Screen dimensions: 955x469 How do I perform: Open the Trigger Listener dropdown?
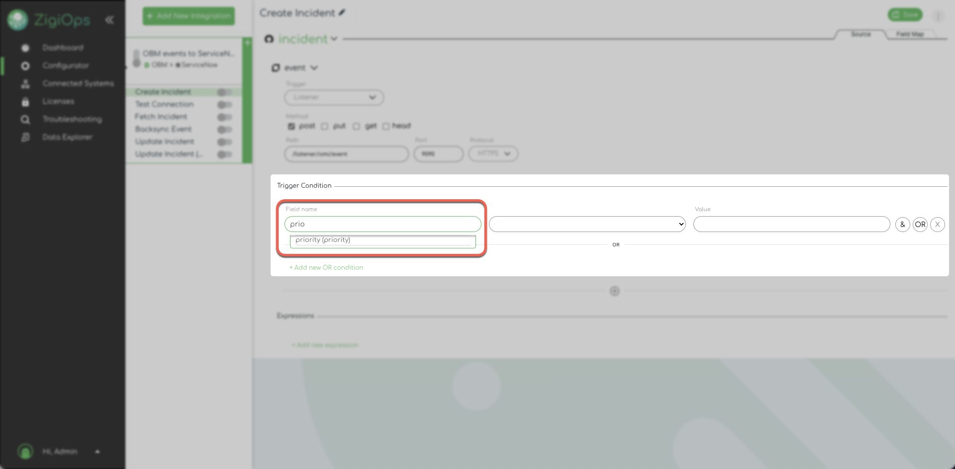334,97
